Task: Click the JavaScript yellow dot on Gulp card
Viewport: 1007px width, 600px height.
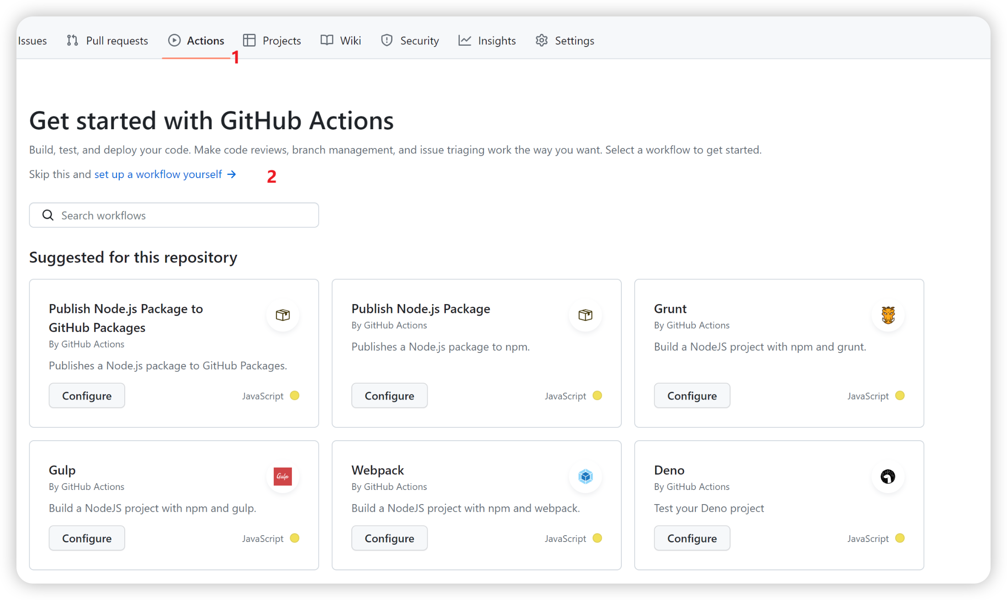Action: click(x=295, y=538)
